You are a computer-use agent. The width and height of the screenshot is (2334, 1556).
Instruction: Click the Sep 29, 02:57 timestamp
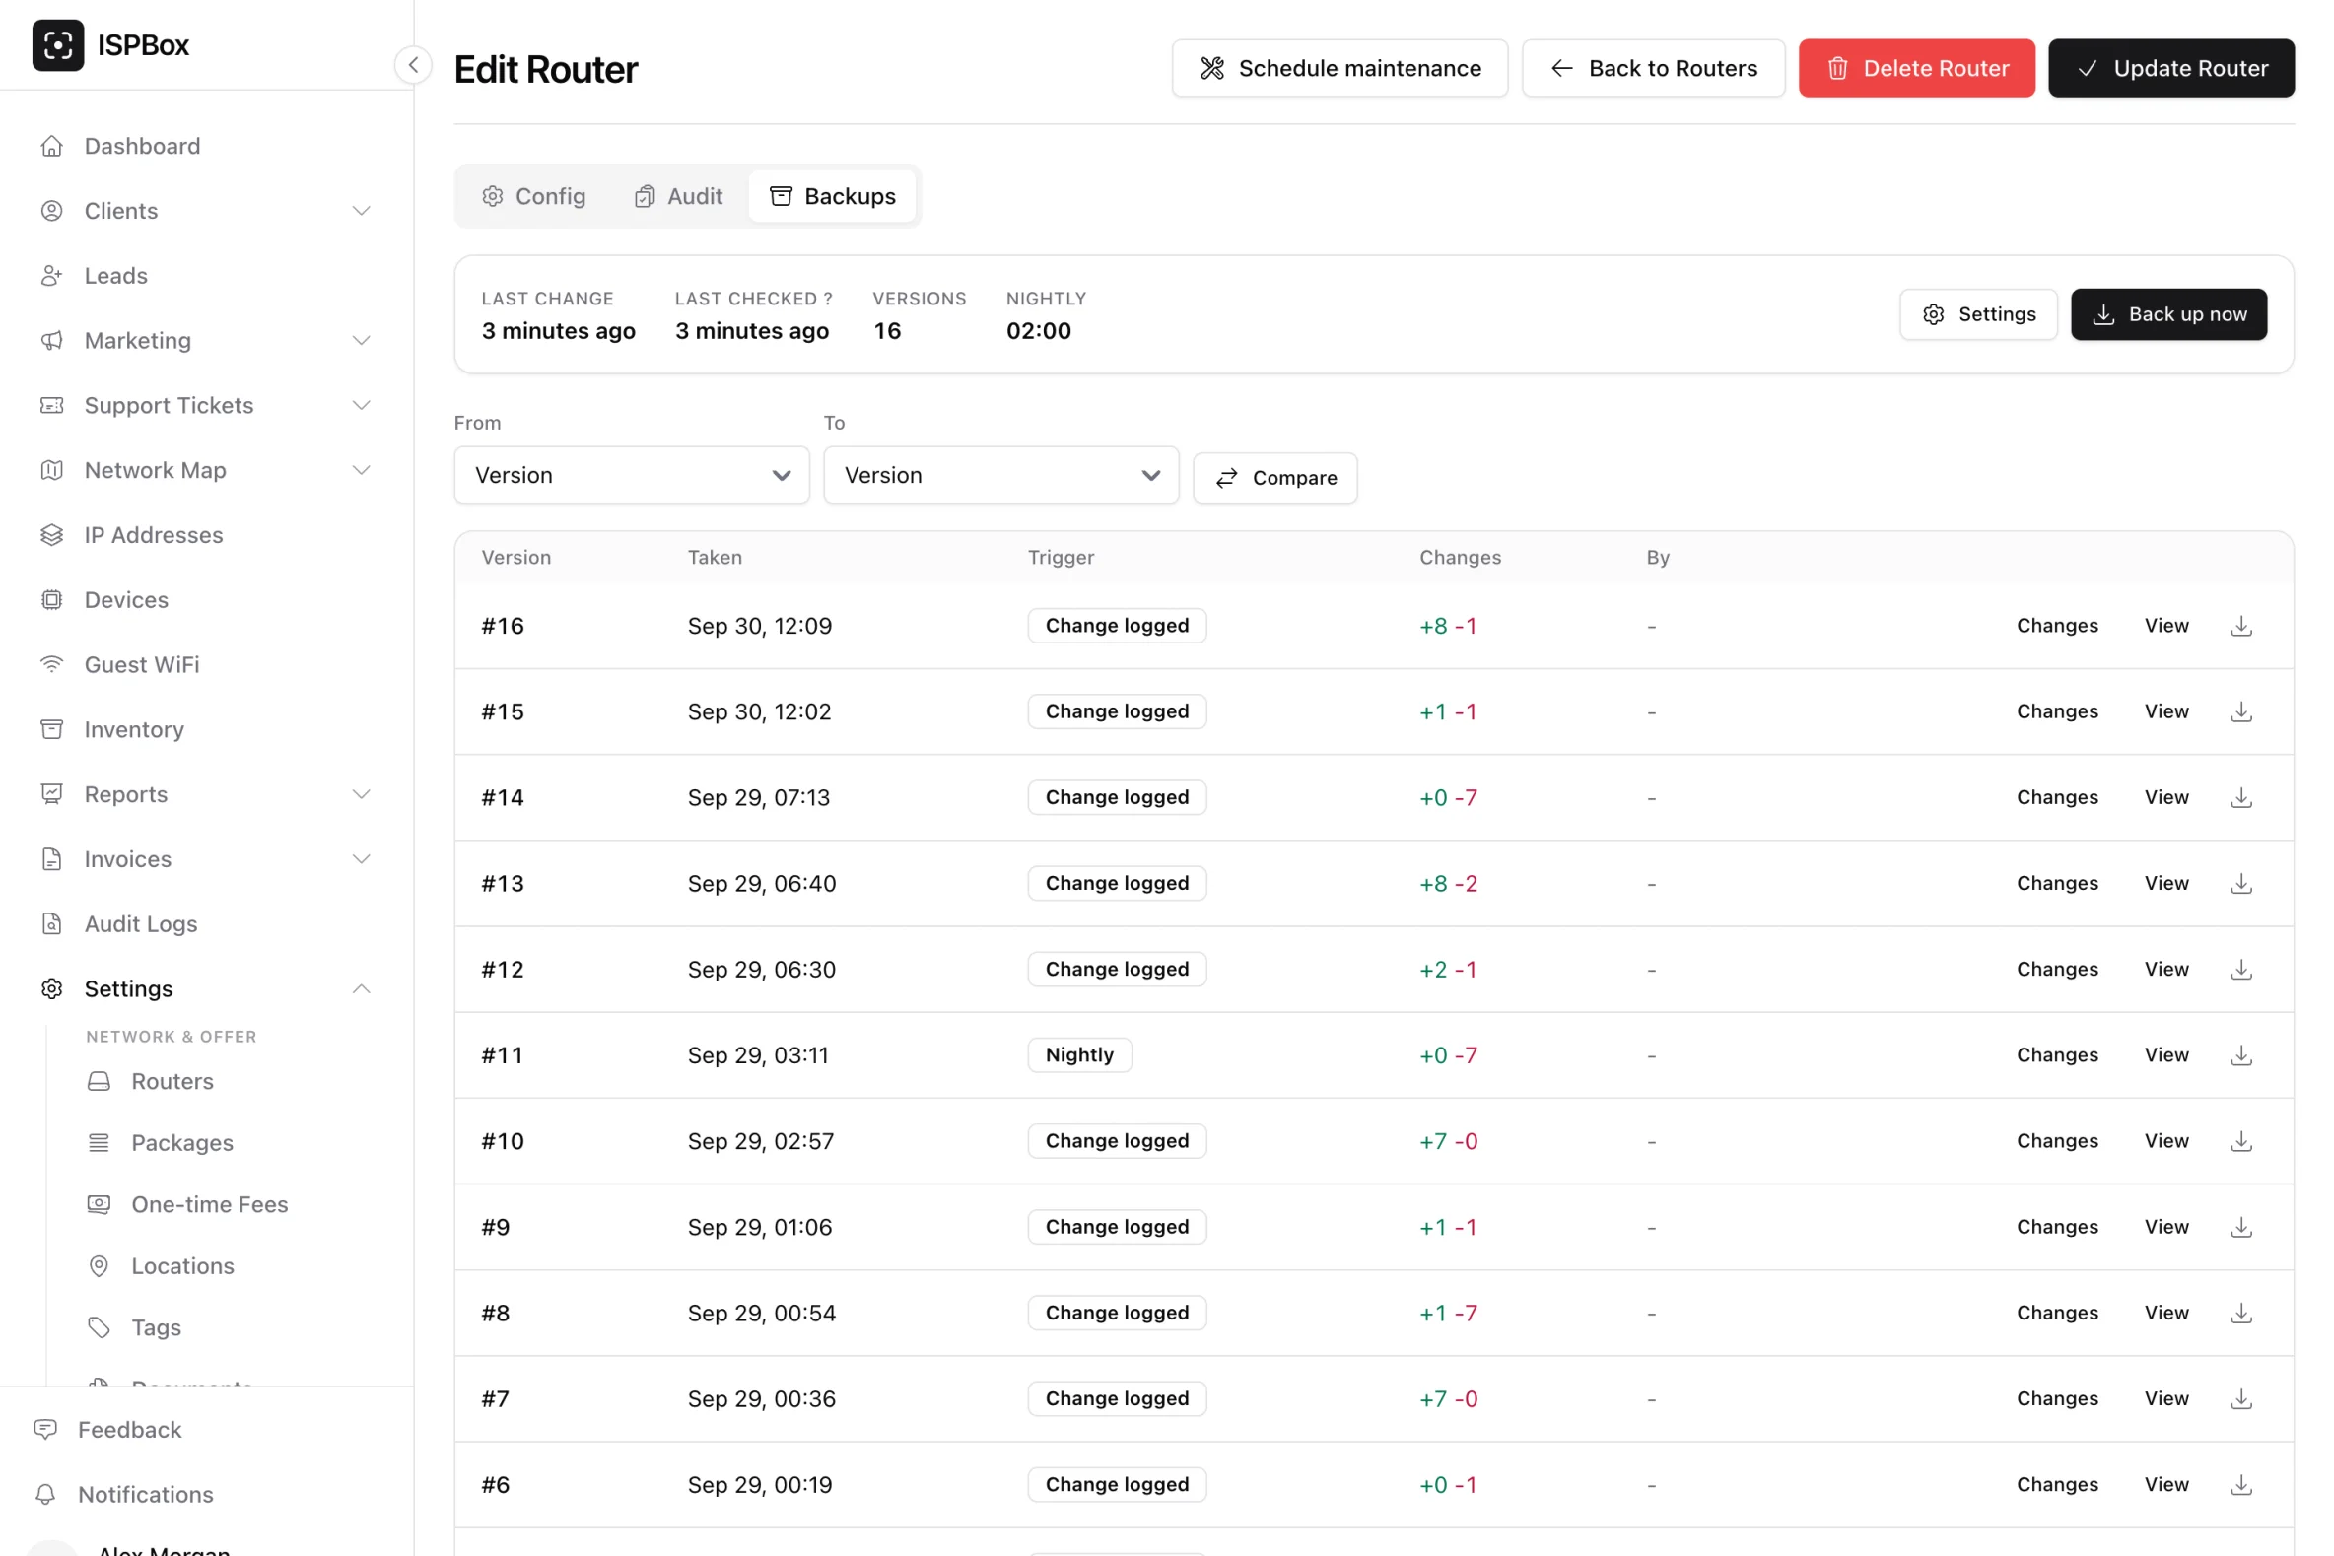coord(761,1141)
